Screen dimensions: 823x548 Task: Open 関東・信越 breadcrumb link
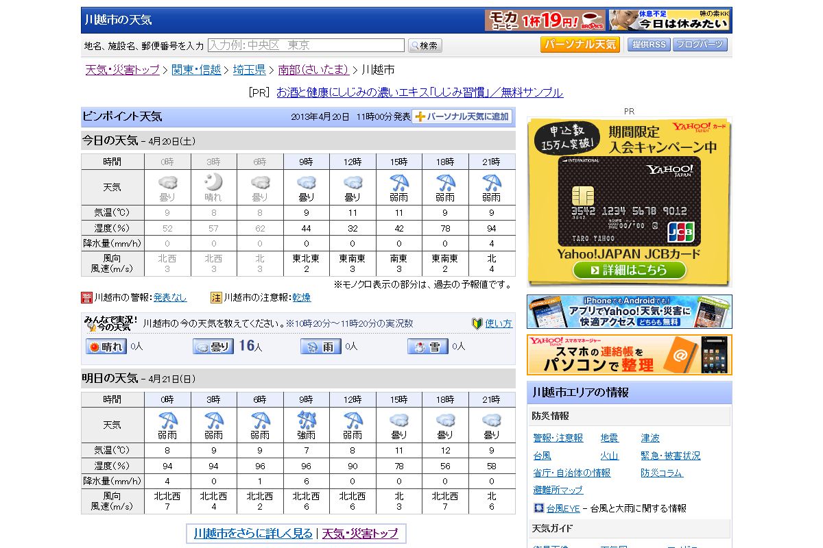(x=196, y=70)
